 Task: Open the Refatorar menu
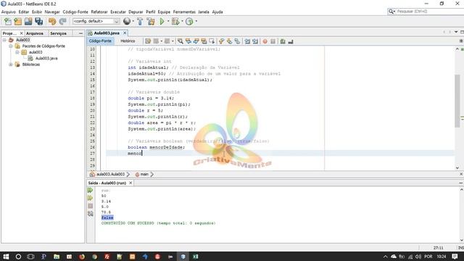(x=99, y=12)
